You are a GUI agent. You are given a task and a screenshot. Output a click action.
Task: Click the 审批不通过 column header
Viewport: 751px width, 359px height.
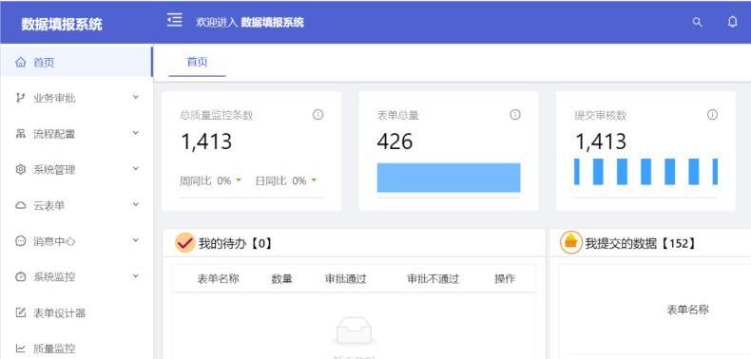pyautogui.click(x=433, y=278)
